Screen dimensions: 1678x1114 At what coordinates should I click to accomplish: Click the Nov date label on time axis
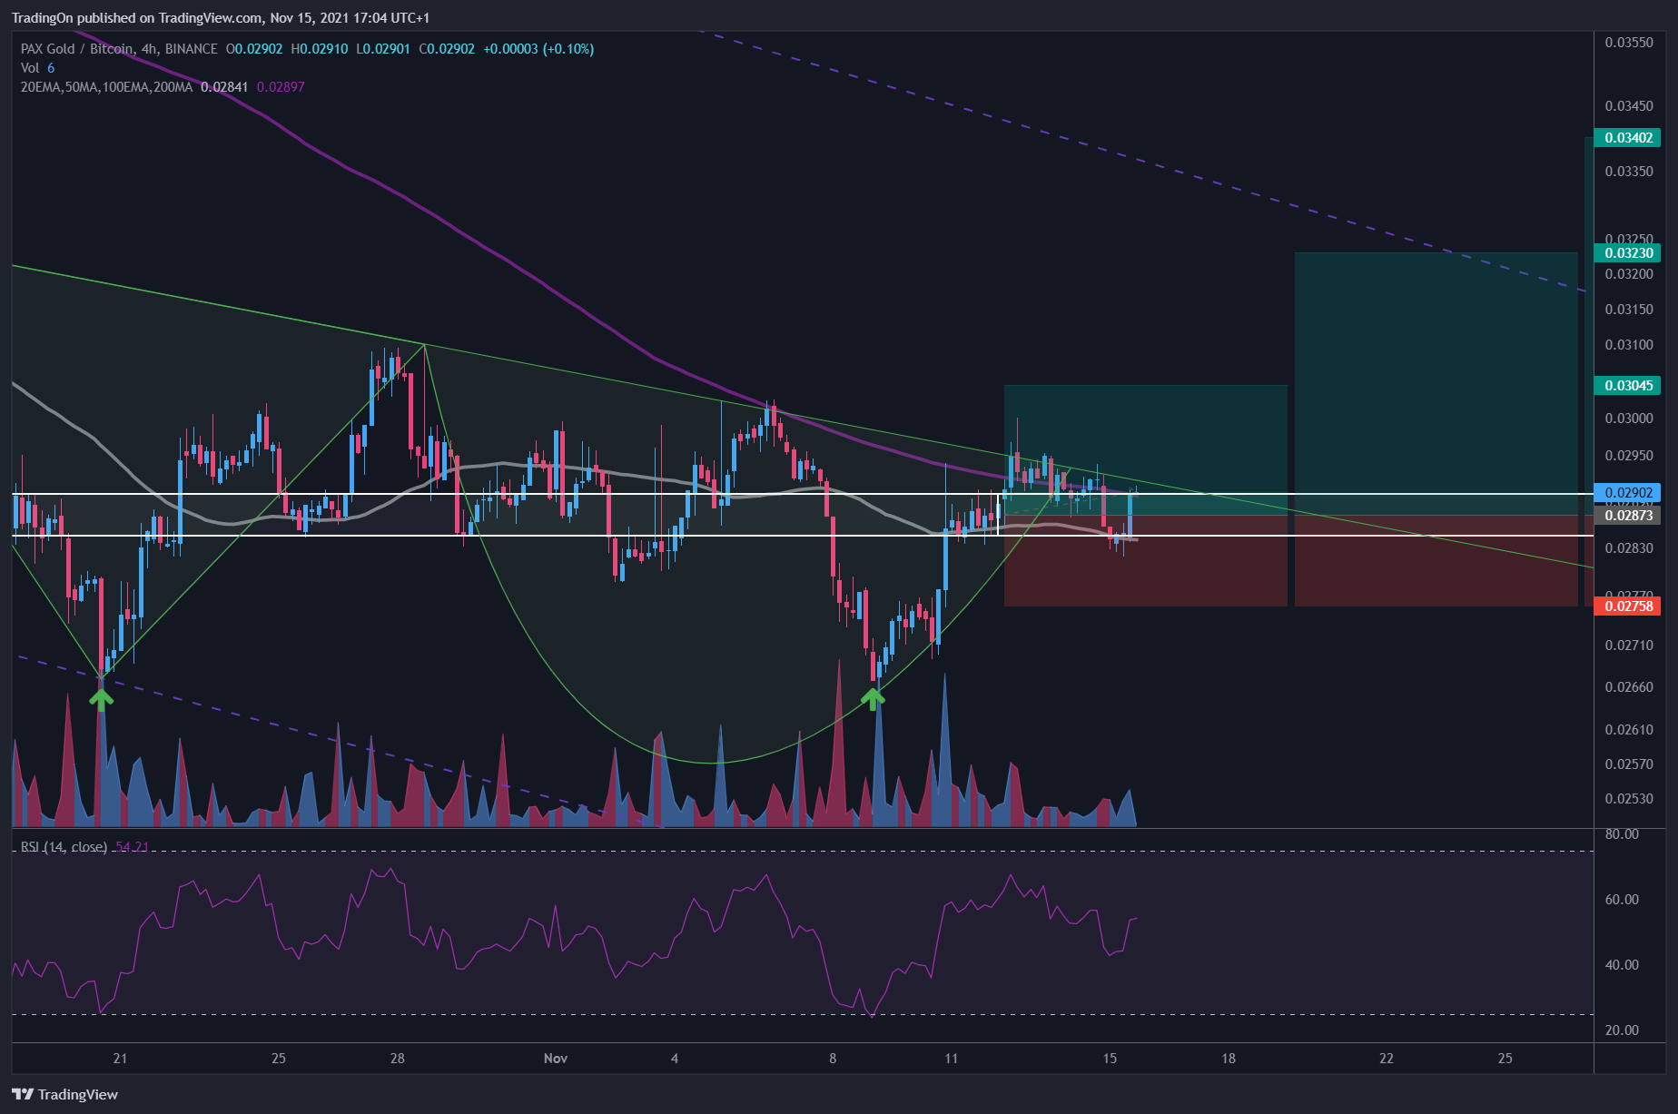pyautogui.click(x=556, y=1059)
